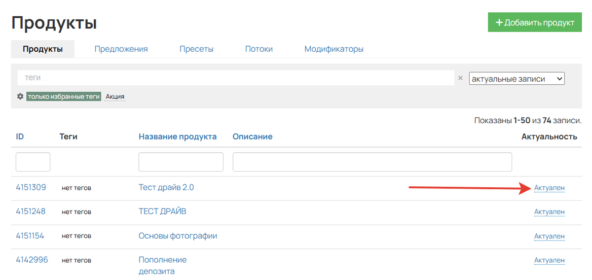
Task: Toggle Актуален status for Основы фотографии
Action: (550, 236)
